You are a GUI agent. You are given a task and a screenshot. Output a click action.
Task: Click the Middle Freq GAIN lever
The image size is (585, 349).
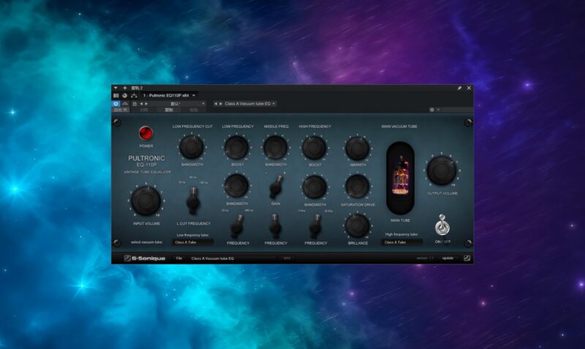click(276, 187)
